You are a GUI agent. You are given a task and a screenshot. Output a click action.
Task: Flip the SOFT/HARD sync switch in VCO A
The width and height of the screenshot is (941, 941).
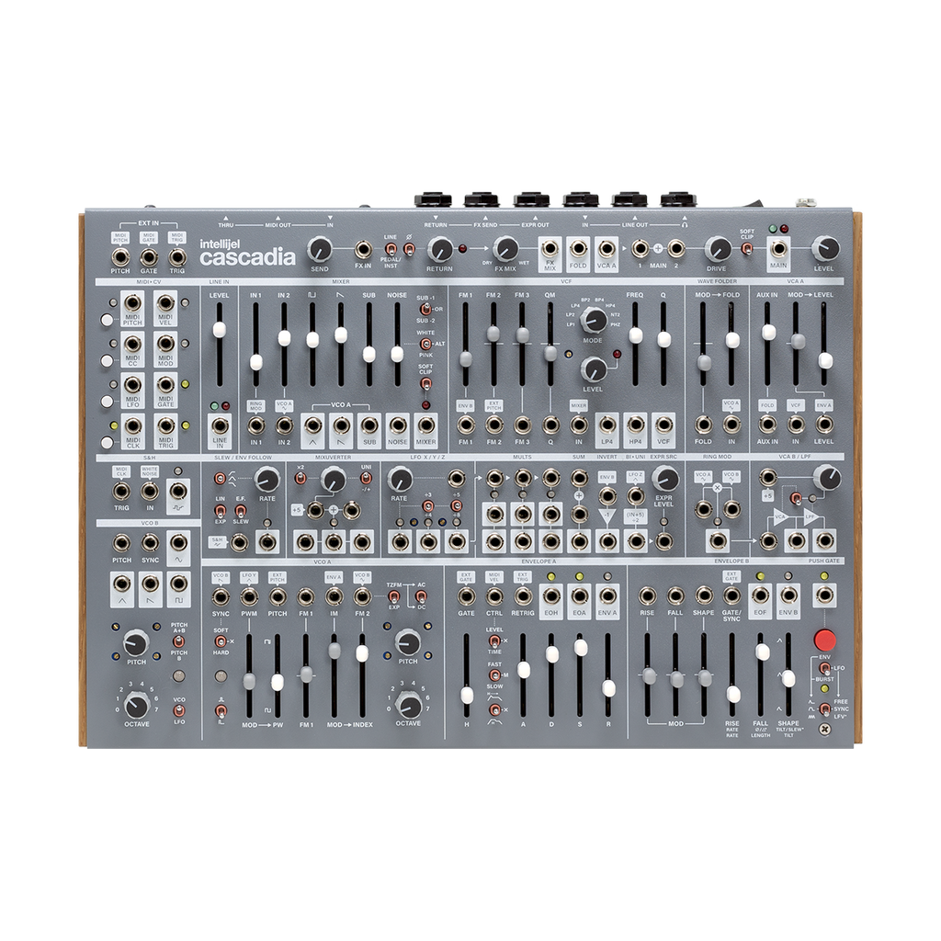coord(221,641)
